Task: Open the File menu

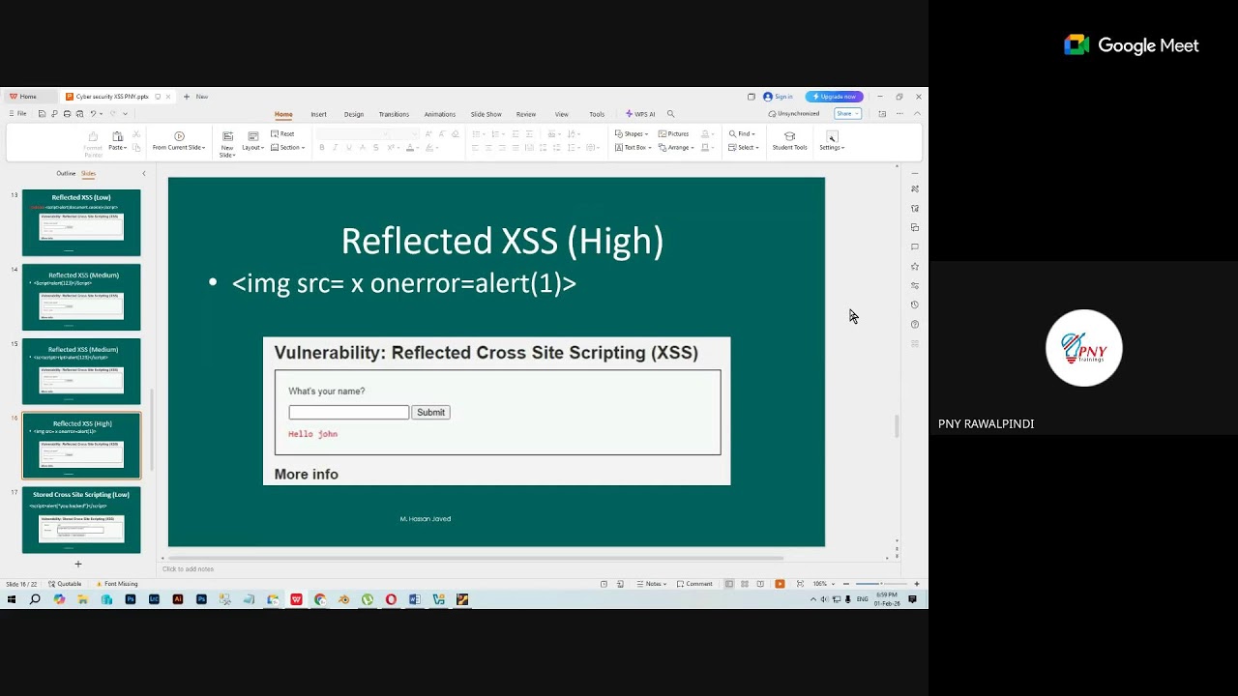Action: (17, 114)
